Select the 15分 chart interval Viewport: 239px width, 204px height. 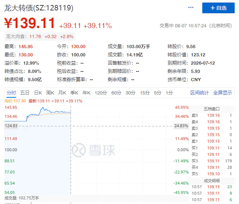[145, 93]
